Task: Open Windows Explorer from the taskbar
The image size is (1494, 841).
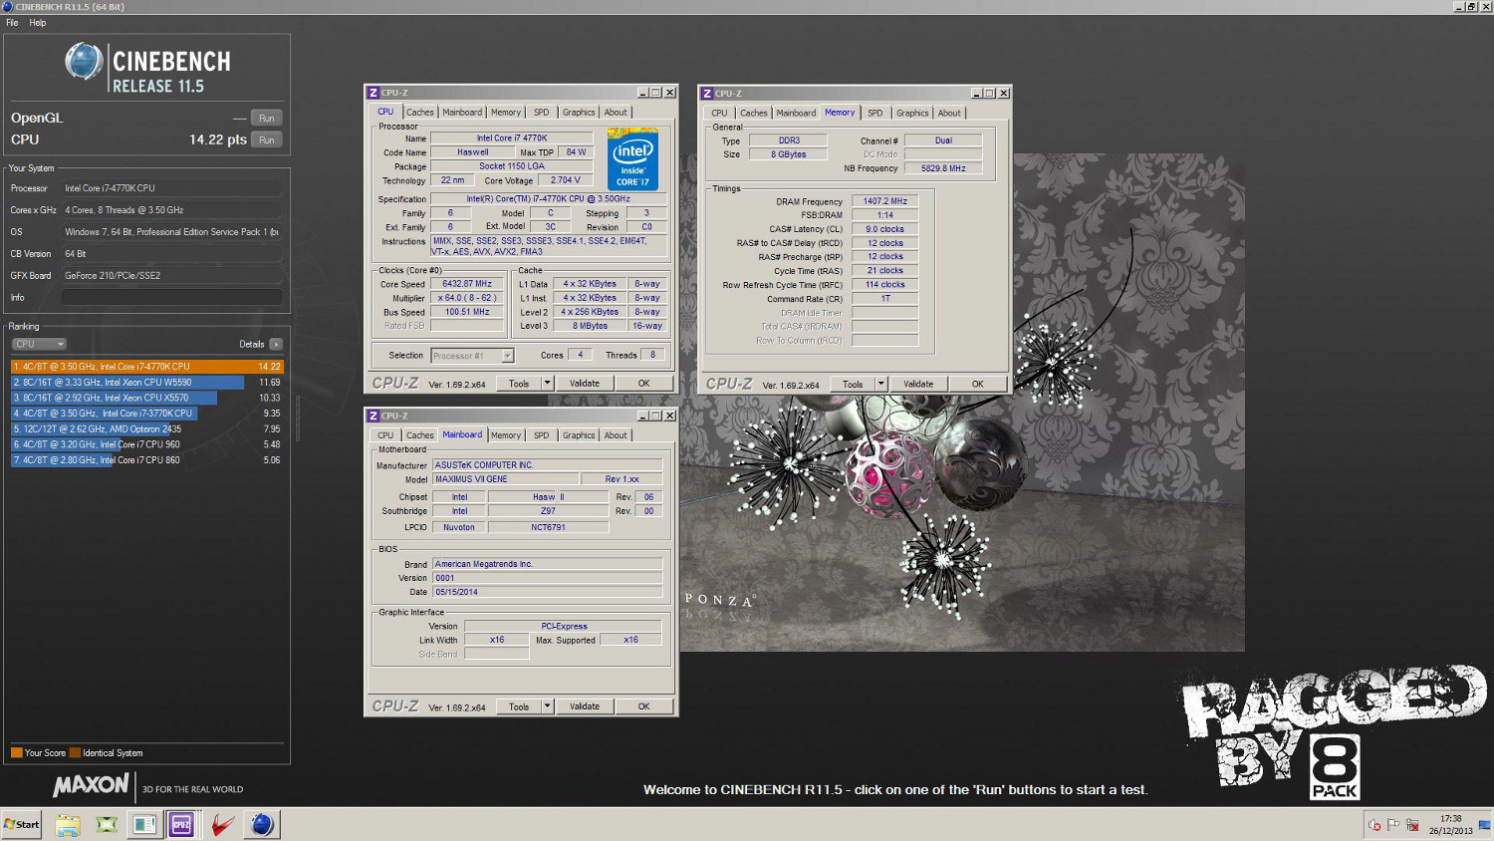Action: (x=67, y=824)
